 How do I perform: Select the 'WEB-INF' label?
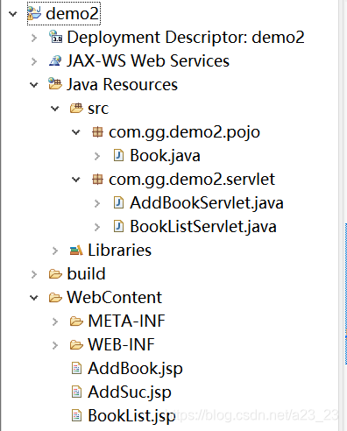click(121, 344)
